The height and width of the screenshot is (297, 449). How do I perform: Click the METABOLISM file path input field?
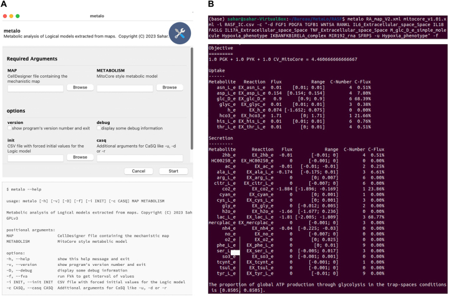[125, 88]
